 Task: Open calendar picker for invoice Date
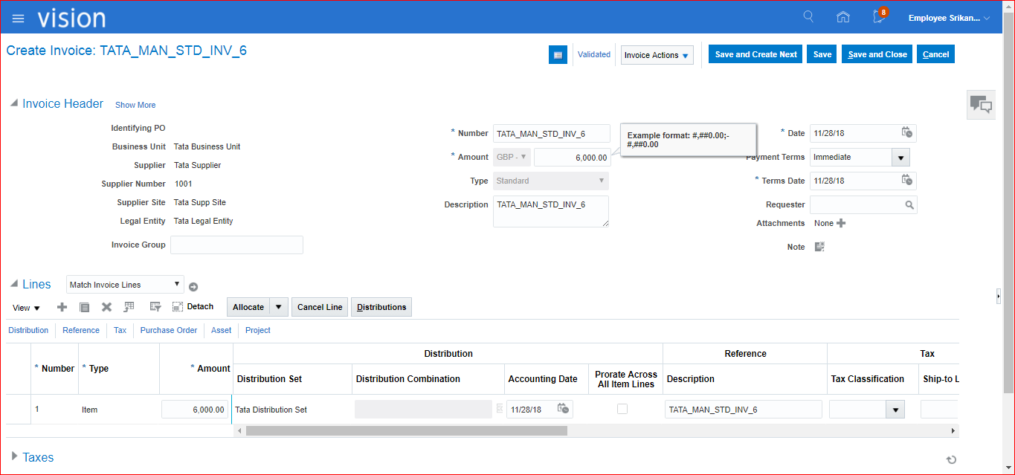pos(907,133)
